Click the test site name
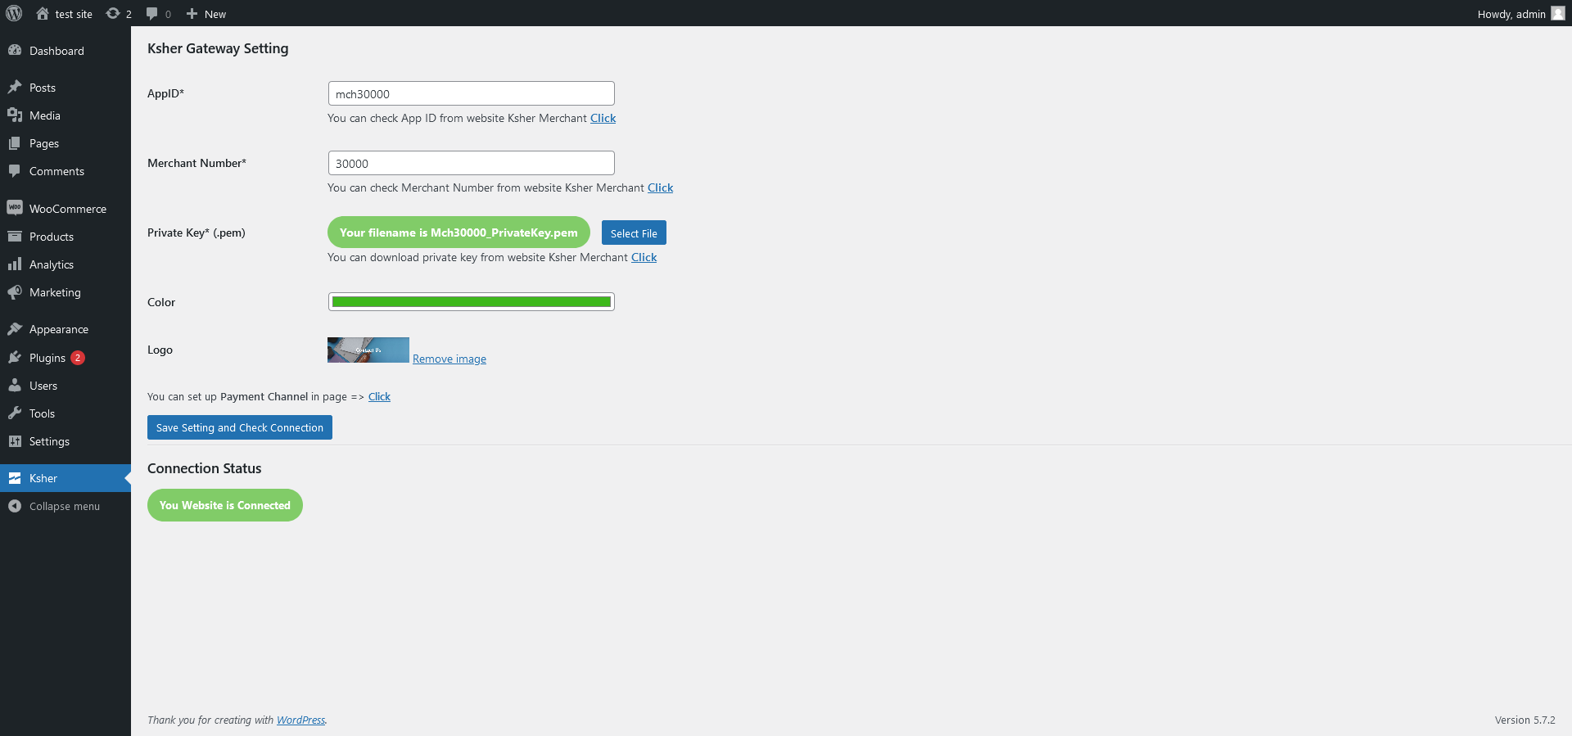 (x=74, y=14)
